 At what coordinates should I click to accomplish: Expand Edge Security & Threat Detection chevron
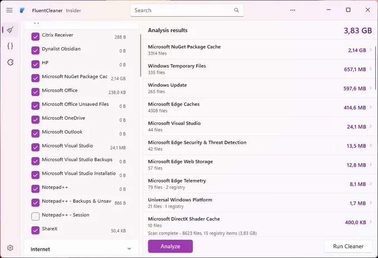(x=371, y=145)
